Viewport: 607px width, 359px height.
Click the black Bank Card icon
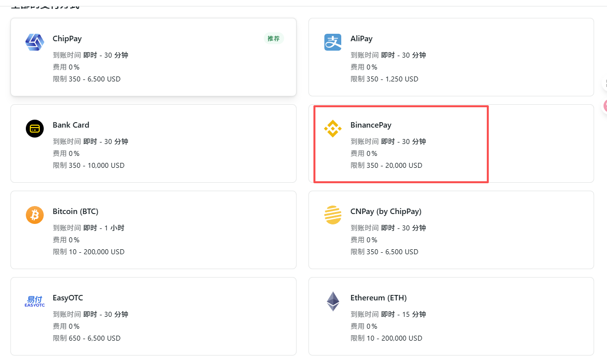pos(35,129)
